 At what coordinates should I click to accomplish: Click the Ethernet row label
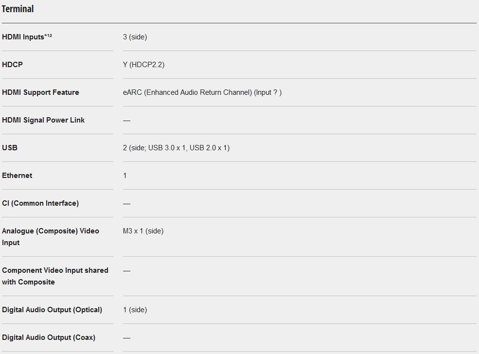tap(17, 176)
